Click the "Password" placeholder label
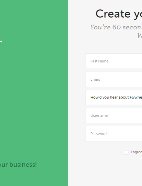The height and width of the screenshot is (186, 142). click(x=98, y=134)
